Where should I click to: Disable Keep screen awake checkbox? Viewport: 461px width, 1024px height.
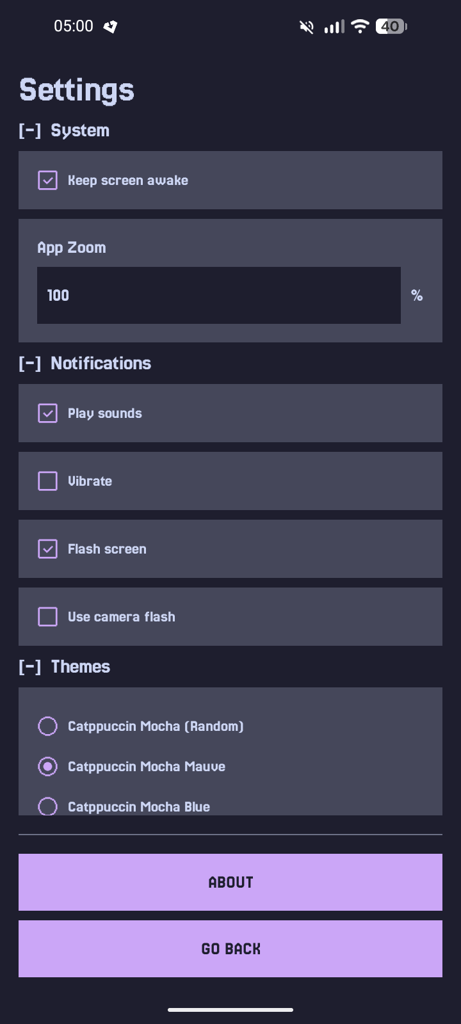(x=48, y=180)
